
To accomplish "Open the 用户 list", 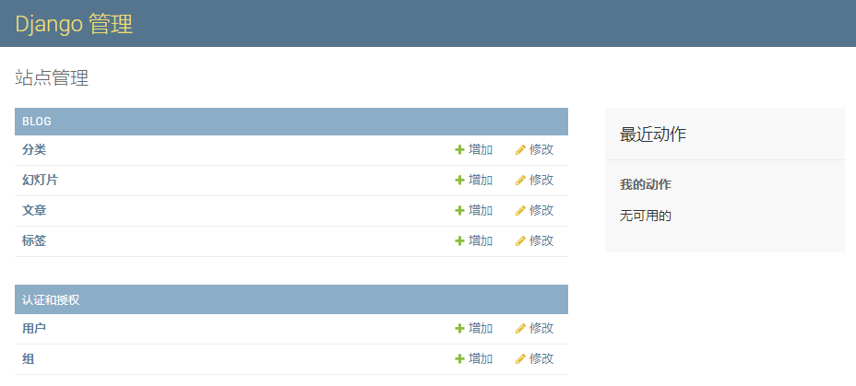I will coord(34,329).
